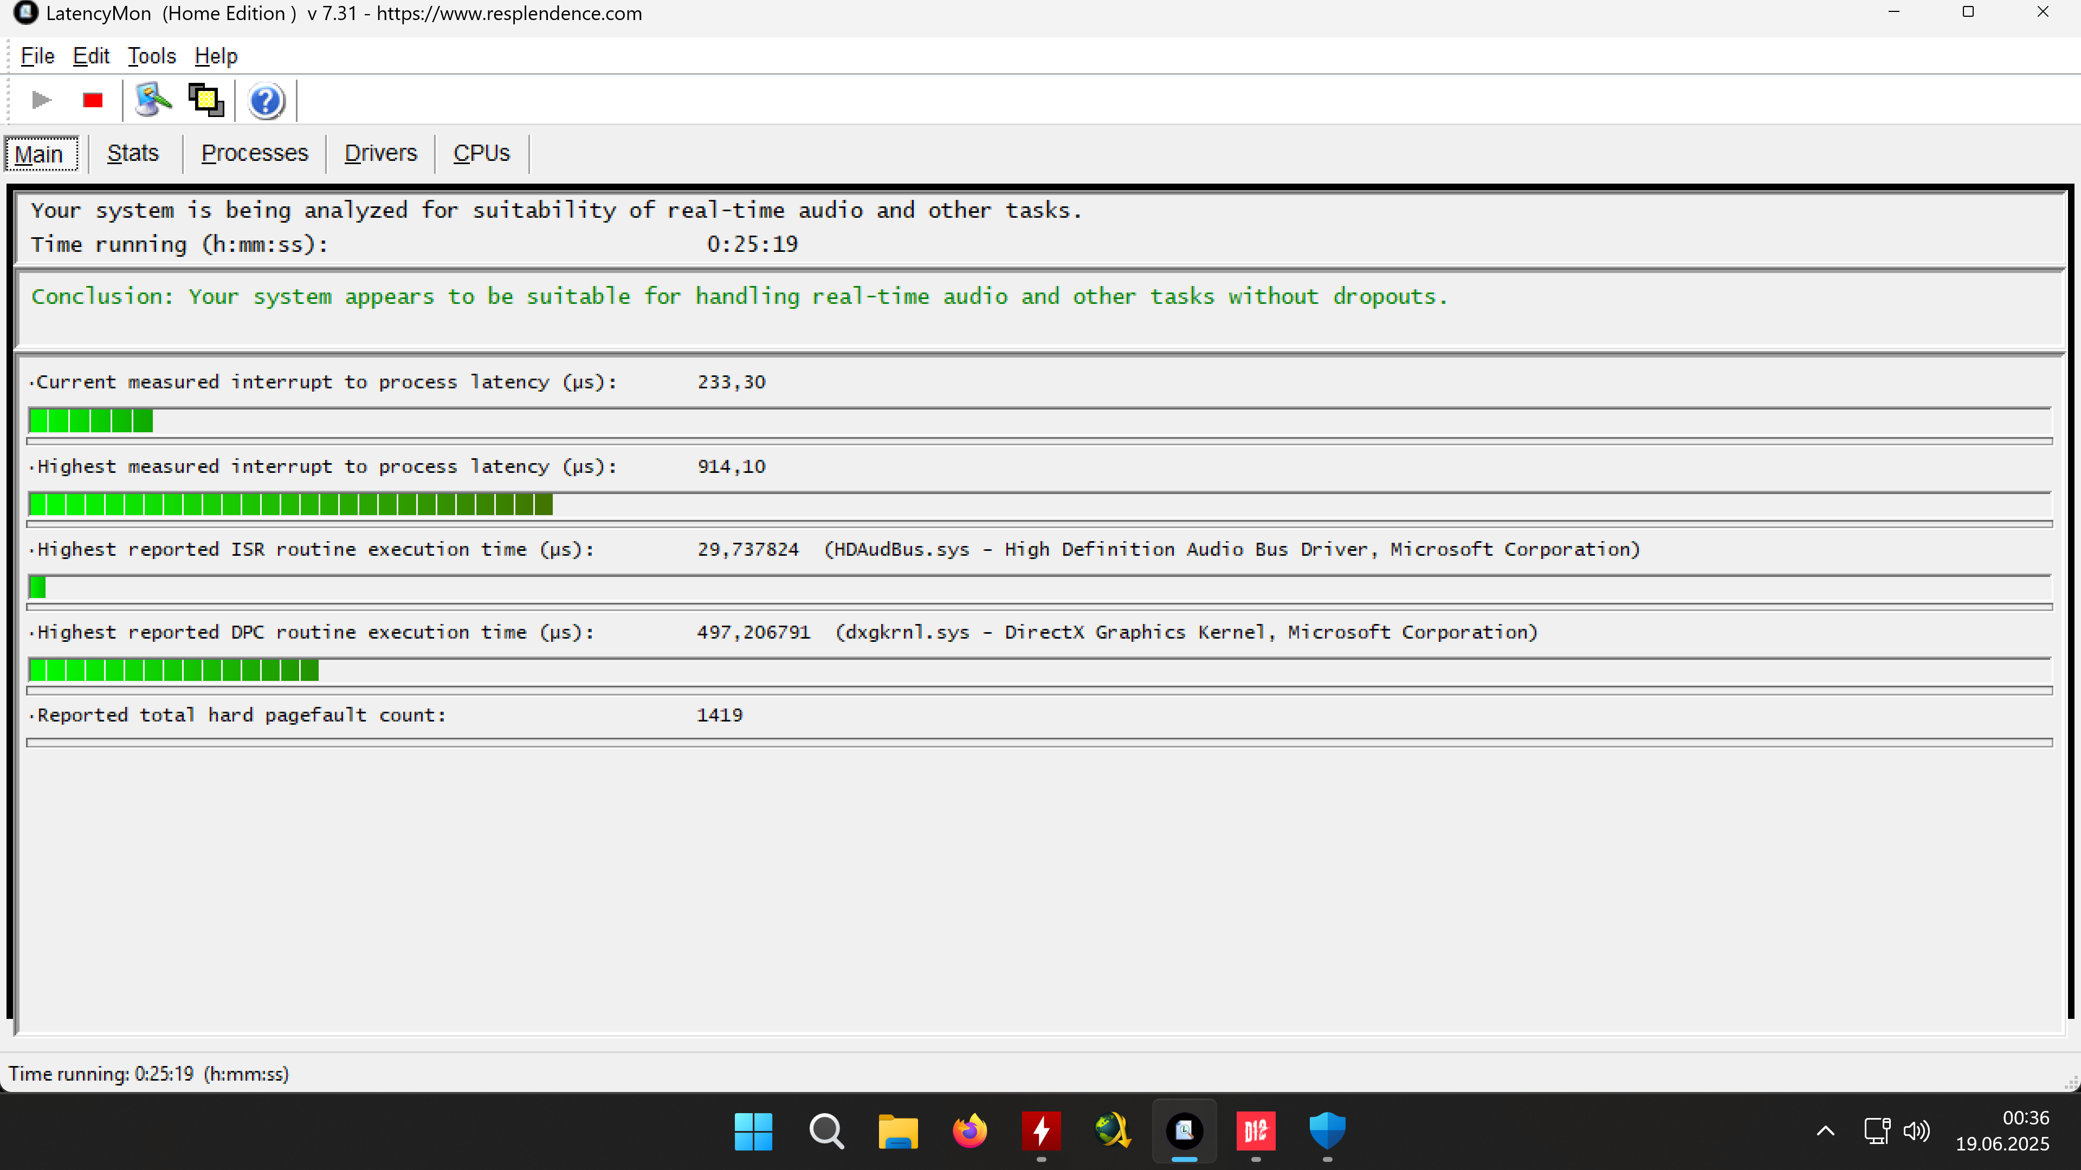The image size is (2081, 1170).
Task: Click the volume speaker icon in tray
Action: [x=1916, y=1131]
